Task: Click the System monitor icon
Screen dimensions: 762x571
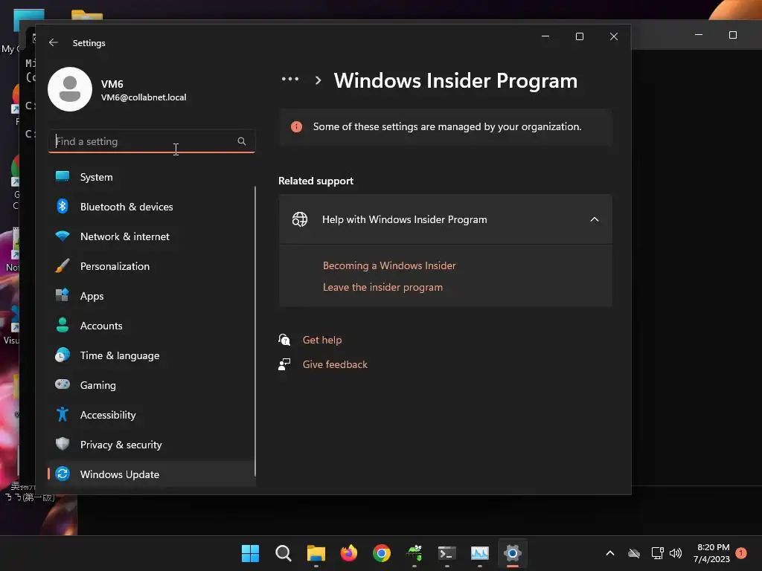Action: tap(63, 176)
